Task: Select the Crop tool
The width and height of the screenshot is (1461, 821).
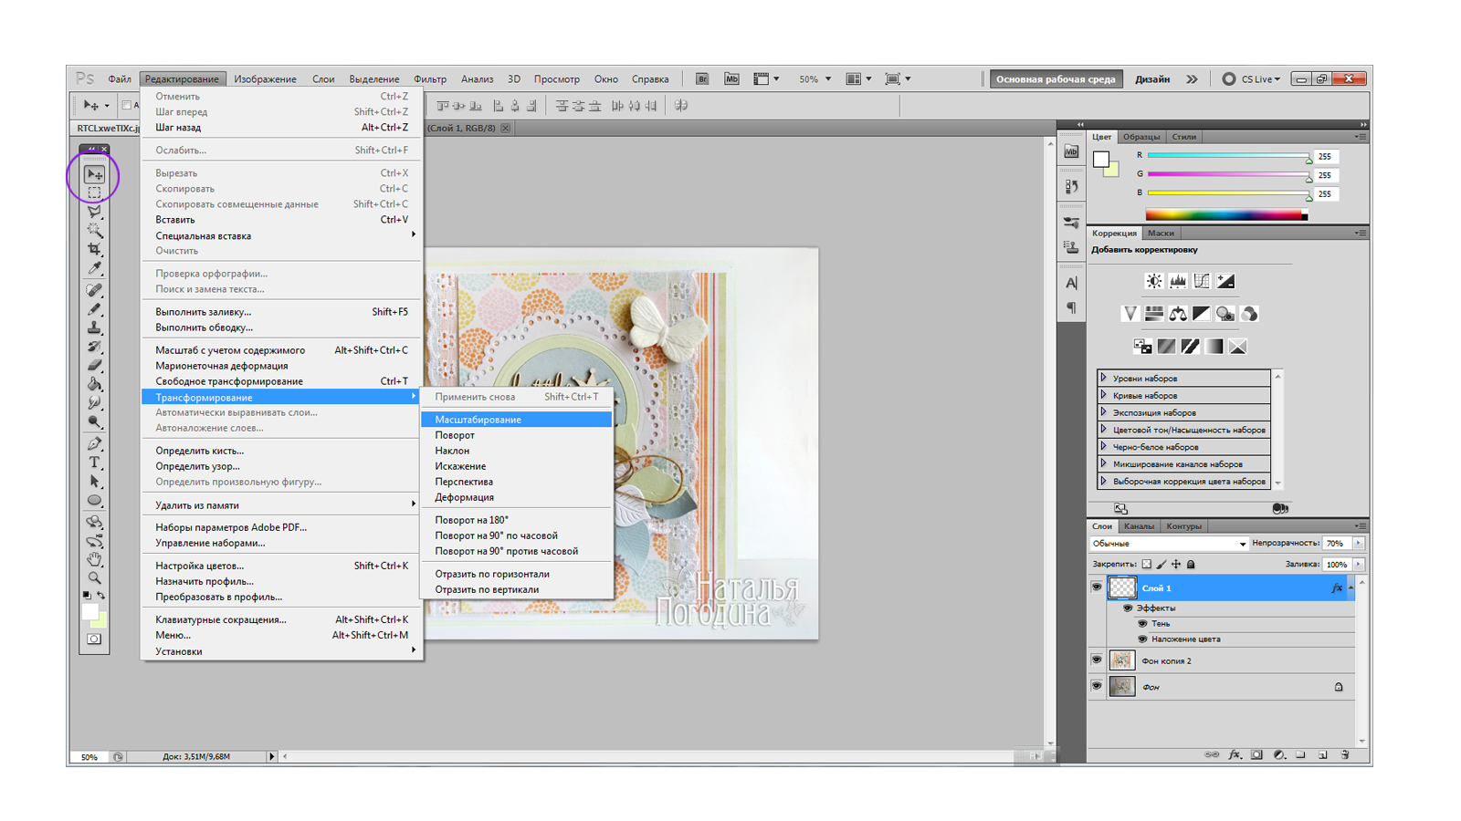Action: [x=94, y=249]
